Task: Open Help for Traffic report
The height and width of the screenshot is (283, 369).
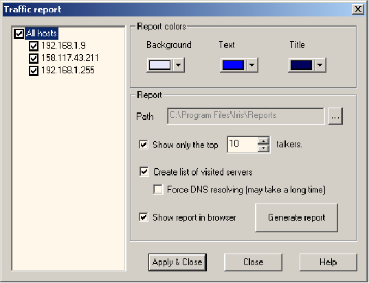Action: tap(328, 262)
